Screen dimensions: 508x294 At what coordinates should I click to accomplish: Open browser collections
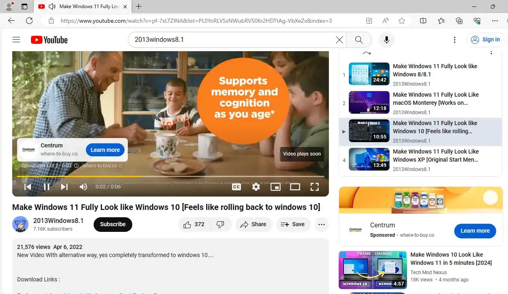[459, 21]
